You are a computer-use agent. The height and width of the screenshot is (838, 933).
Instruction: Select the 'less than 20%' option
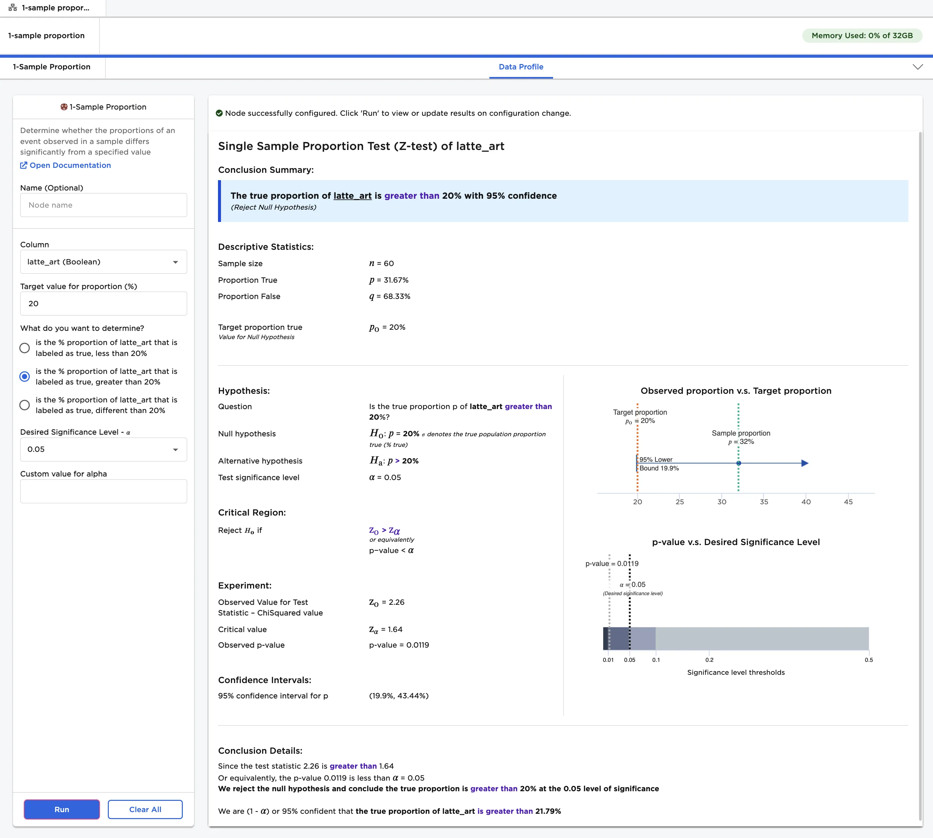click(25, 348)
